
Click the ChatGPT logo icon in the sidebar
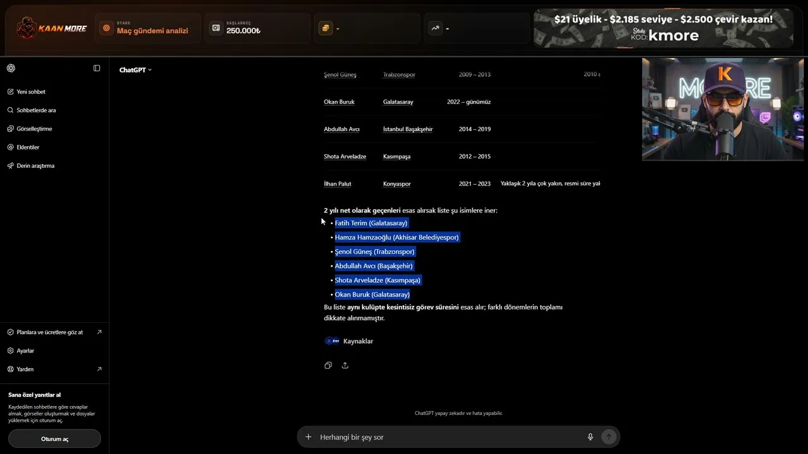point(11,68)
